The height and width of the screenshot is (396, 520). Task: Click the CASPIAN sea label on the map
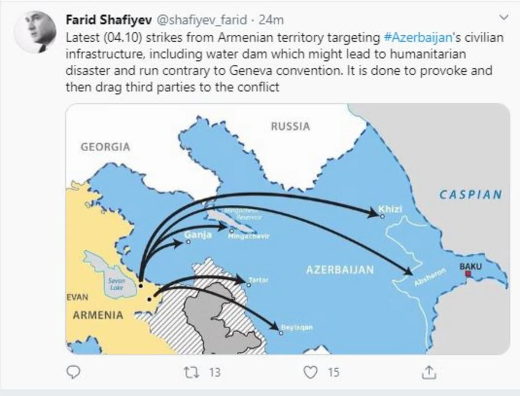pyautogui.click(x=470, y=194)
